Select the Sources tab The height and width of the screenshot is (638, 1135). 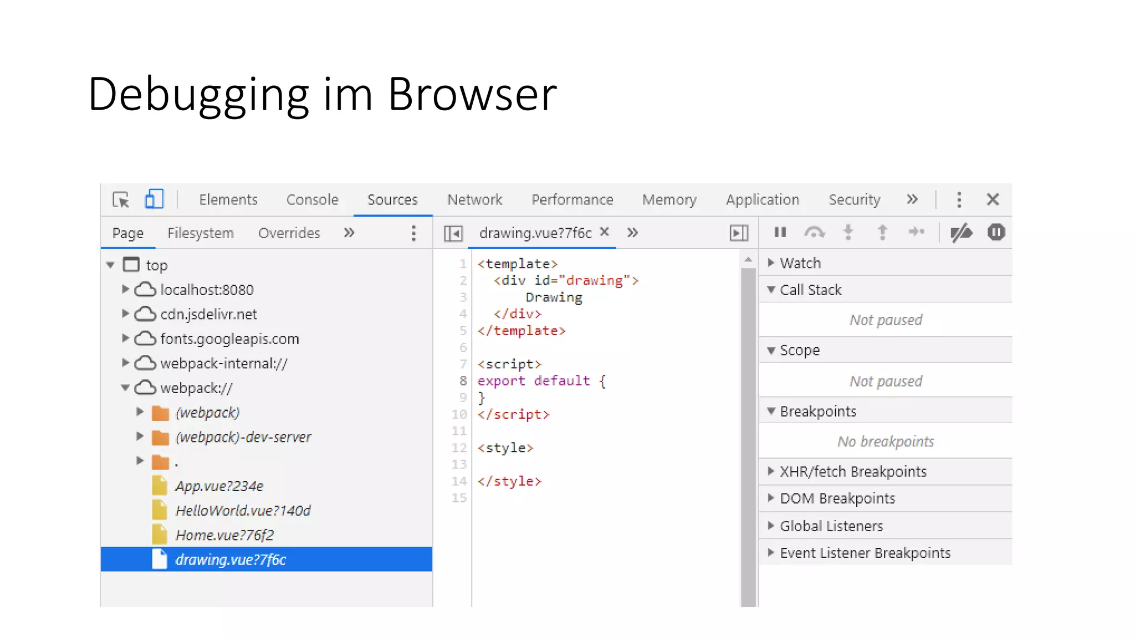point(392,199)
